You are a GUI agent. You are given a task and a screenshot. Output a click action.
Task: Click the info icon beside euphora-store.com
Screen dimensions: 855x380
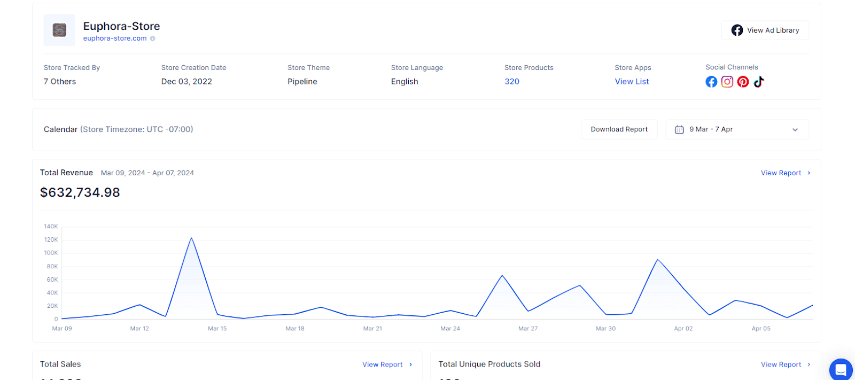tap(153, 38)
